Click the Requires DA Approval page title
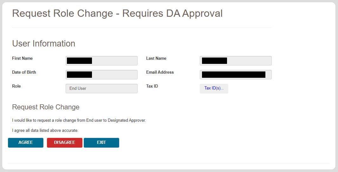Image resolution: width=338 pixels, height=172 pixels. (117, 14)
